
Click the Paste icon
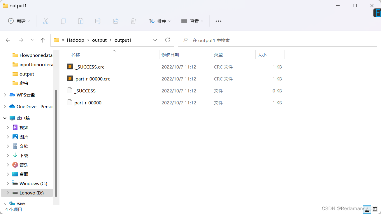point(80,21)
